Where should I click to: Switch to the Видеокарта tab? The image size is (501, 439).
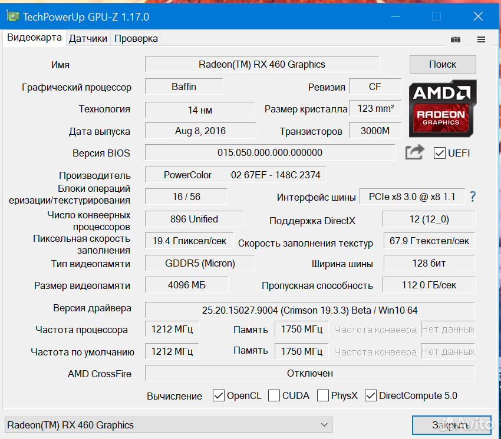[34, 38]
